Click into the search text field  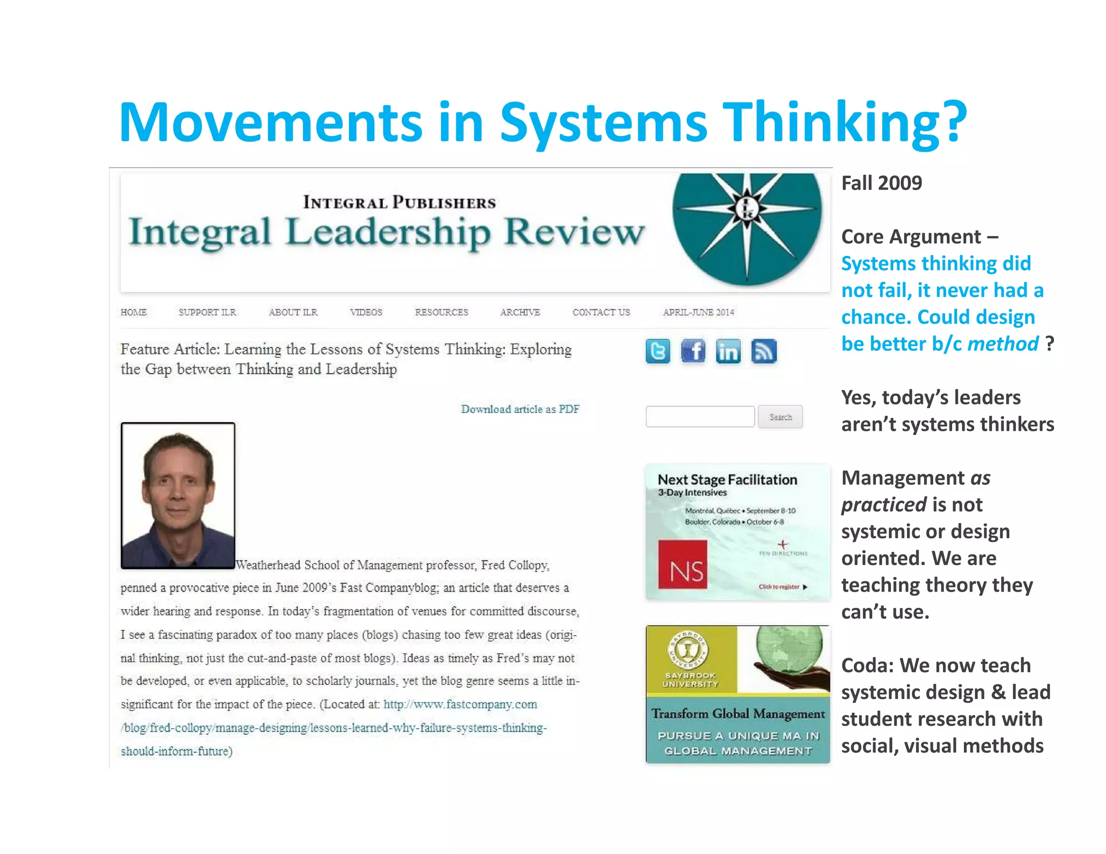[x=700, y=417]
